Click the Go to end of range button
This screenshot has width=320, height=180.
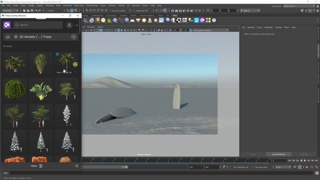click(x=316, y=161)
